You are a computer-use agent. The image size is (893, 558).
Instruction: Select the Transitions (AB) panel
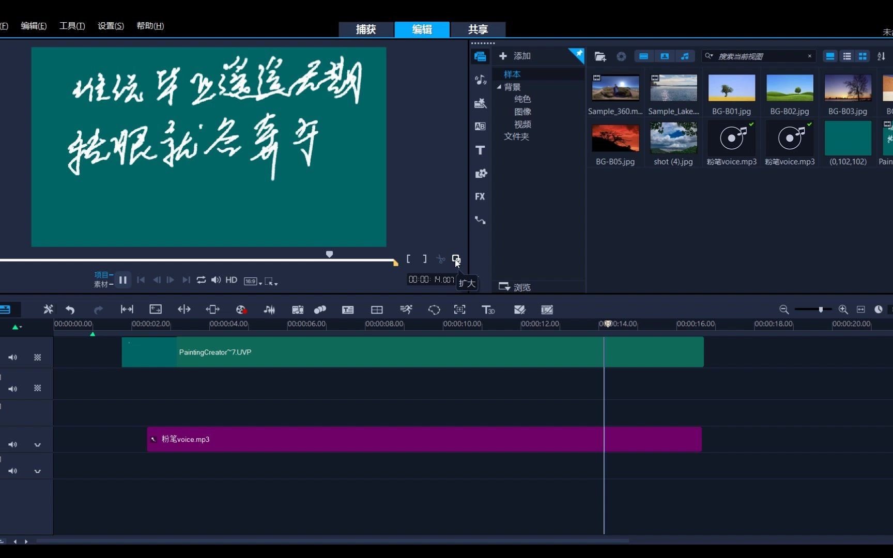point(480,126)
